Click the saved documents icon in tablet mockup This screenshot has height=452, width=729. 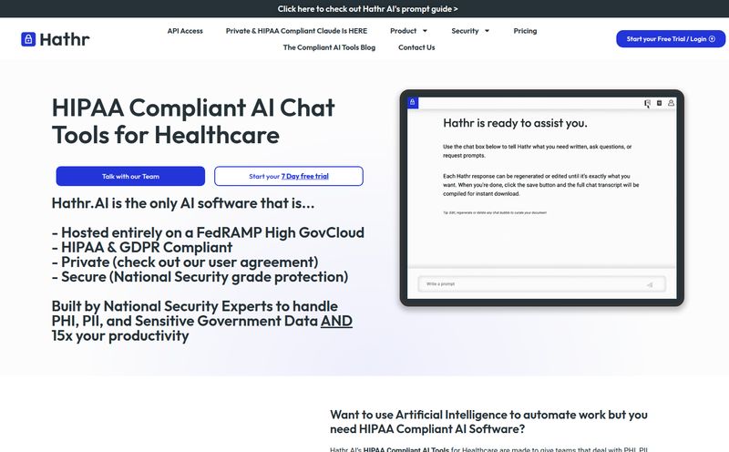659,103
